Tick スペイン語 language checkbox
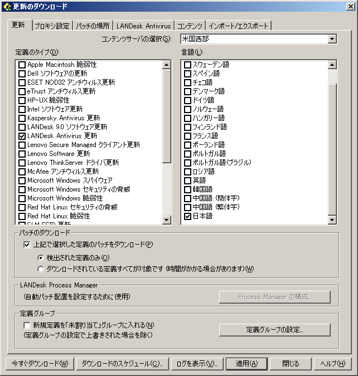This screenshot has width=358, height=376. tap(187, 74)
